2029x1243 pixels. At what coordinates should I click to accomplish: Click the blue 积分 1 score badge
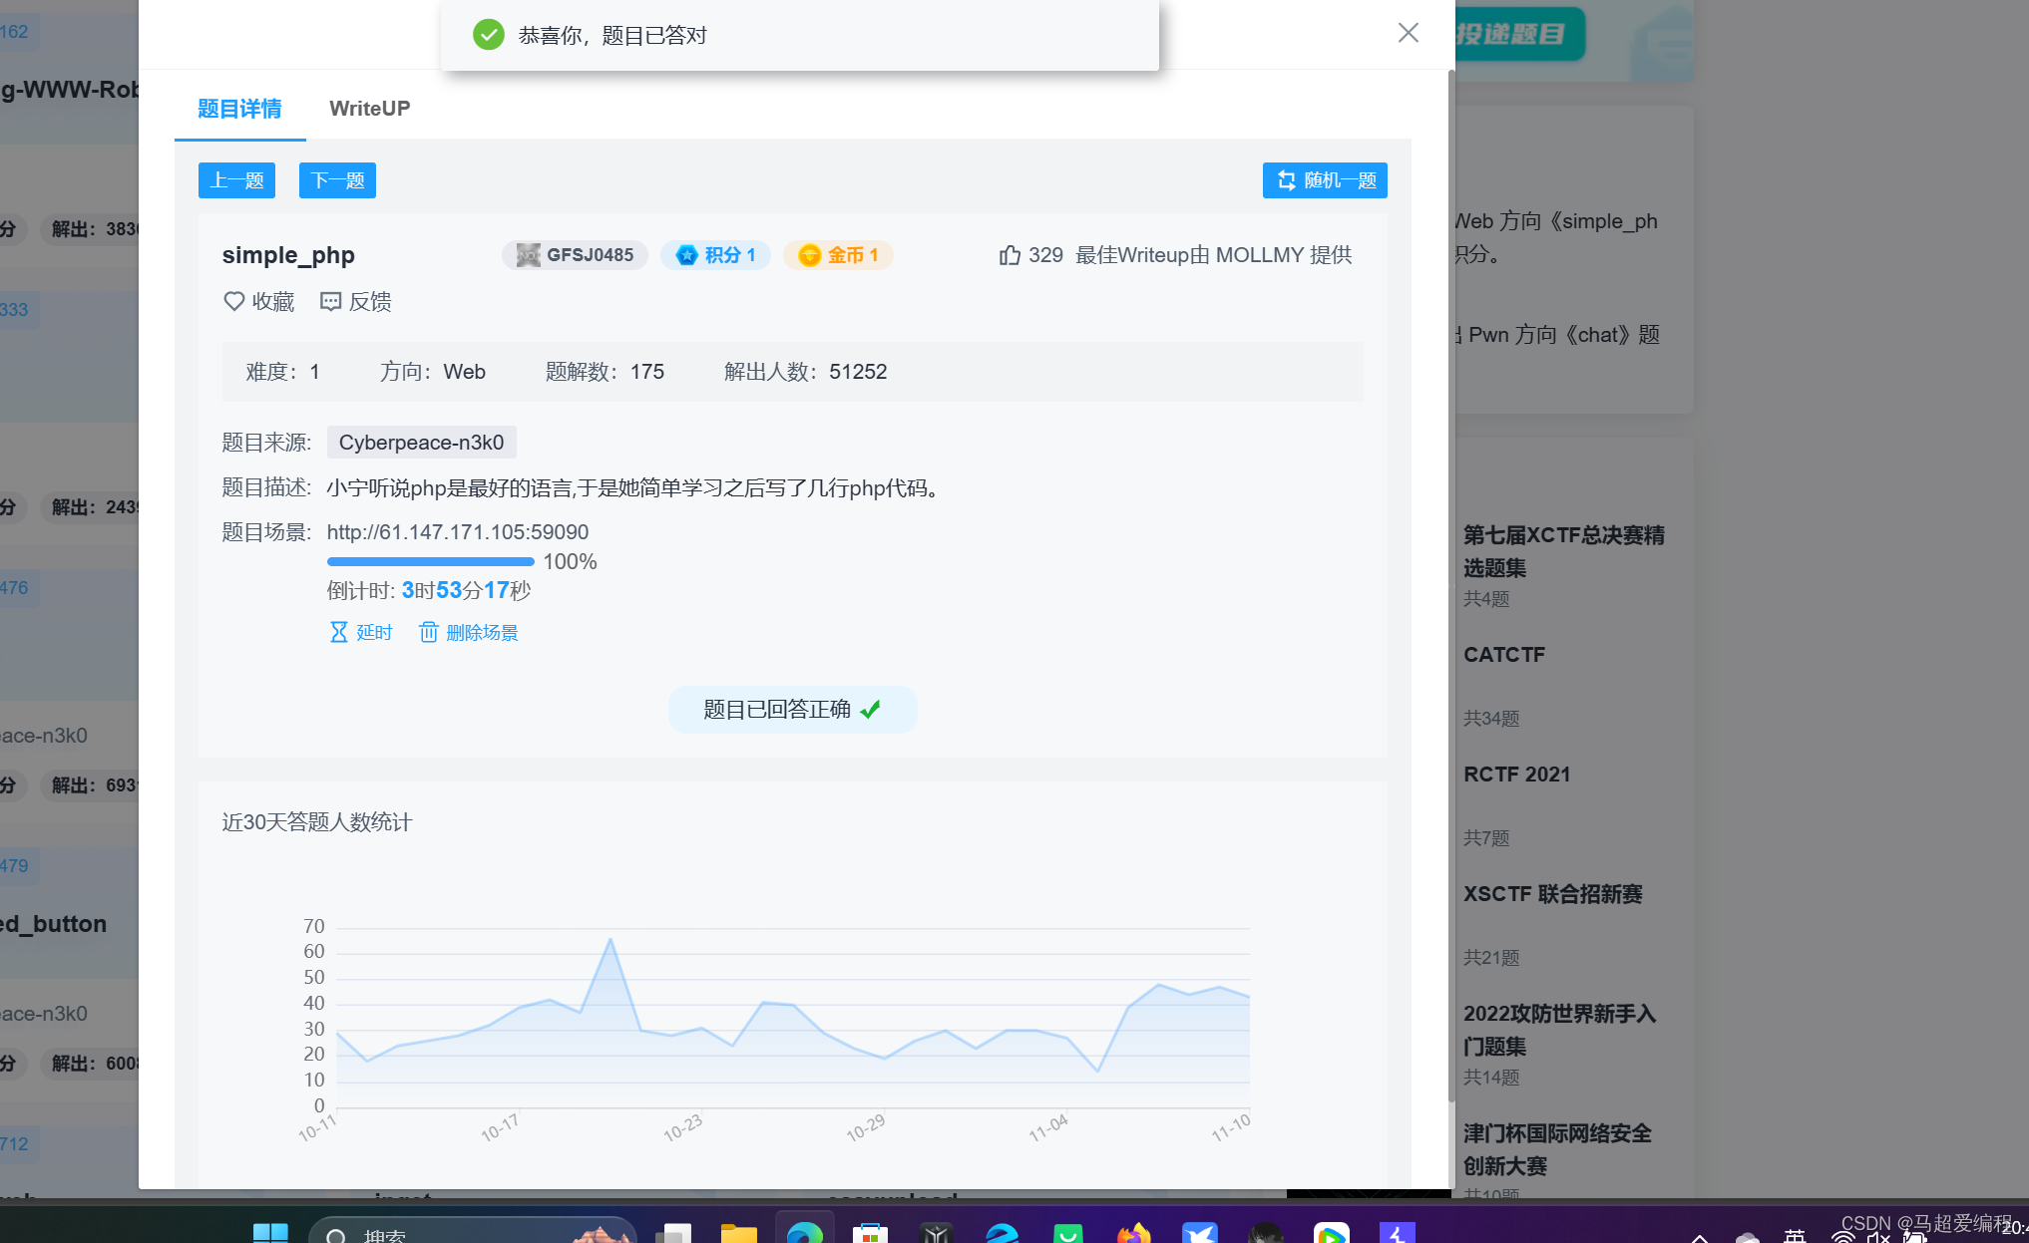click(715, 255)
